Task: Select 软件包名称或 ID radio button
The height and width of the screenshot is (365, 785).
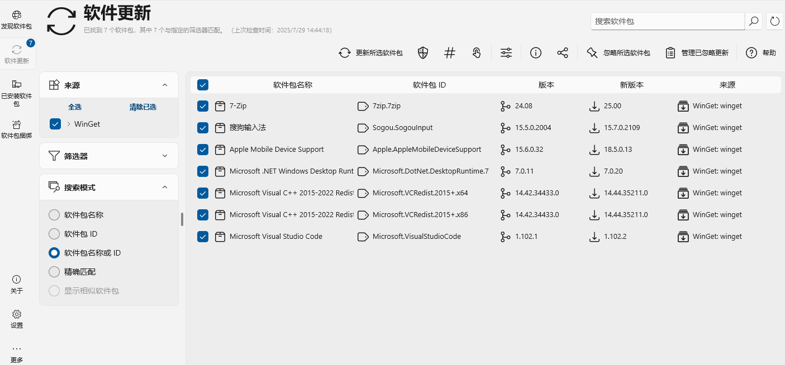Action: [54, 253]
